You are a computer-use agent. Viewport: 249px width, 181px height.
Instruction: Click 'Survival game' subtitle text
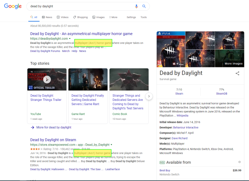pos(168,79)
